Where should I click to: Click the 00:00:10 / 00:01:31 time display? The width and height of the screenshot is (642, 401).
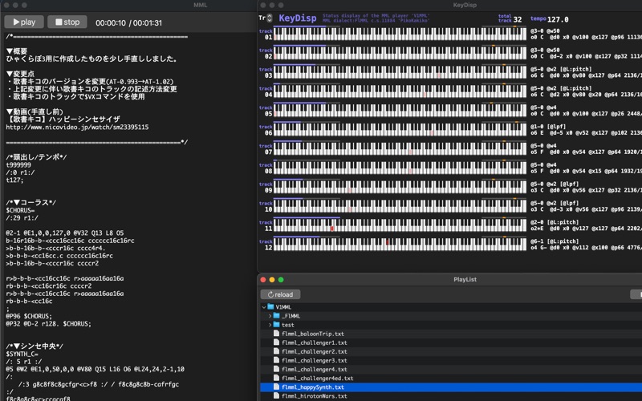pyautogui.click(x=128, y=23)
